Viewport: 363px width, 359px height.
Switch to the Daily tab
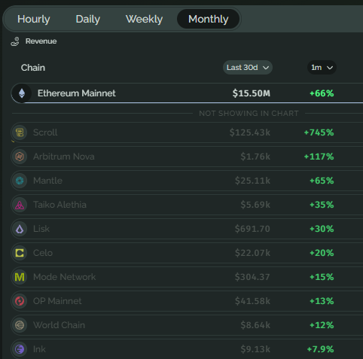coord(88,19)
